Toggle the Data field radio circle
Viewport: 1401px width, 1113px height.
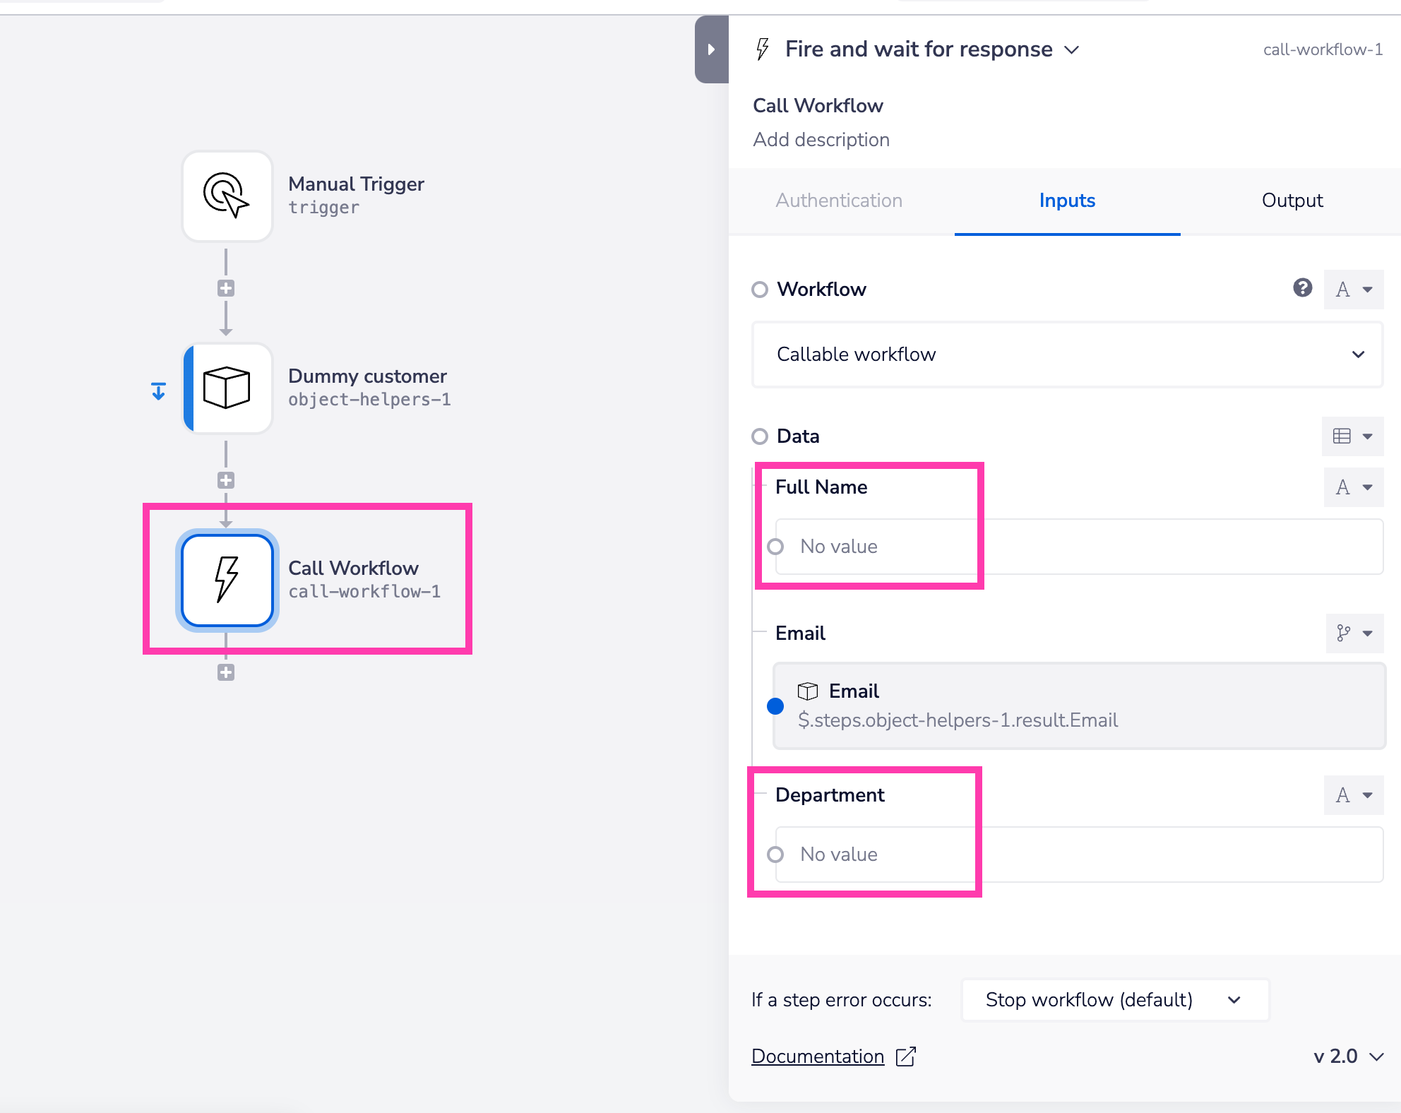(x=760, y=436)
